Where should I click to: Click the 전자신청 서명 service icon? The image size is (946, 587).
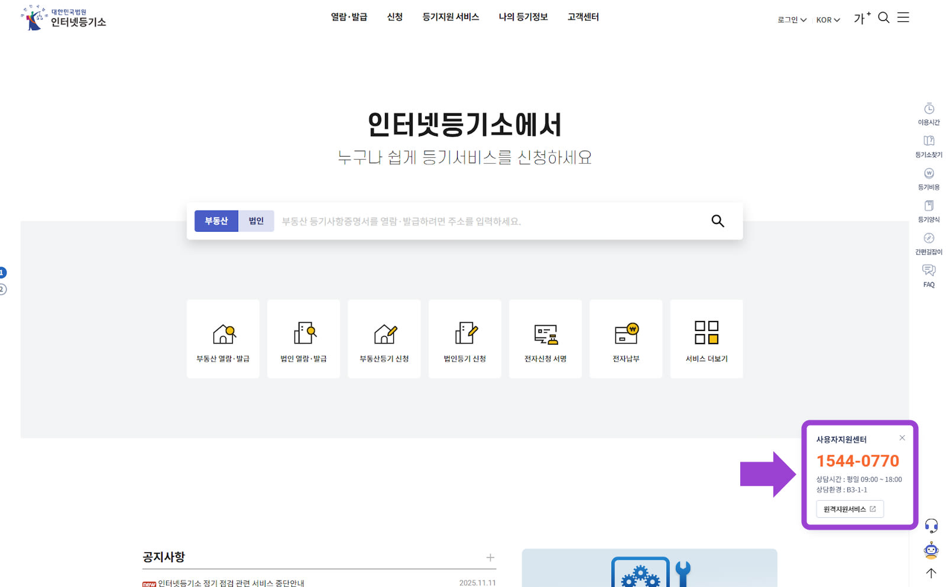(x=545, y=339)
